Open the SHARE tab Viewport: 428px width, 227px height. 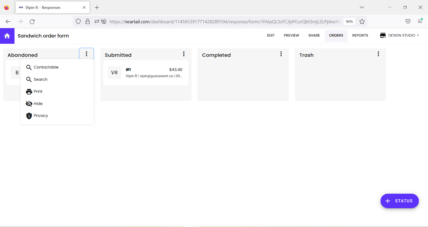[314, 35]
